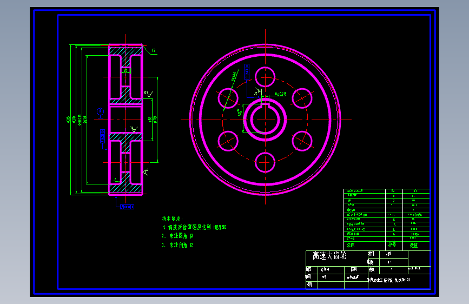Click the blue datum A circle symbol
The width and height of the screenshot is (469, 304).
coord(101,111)
